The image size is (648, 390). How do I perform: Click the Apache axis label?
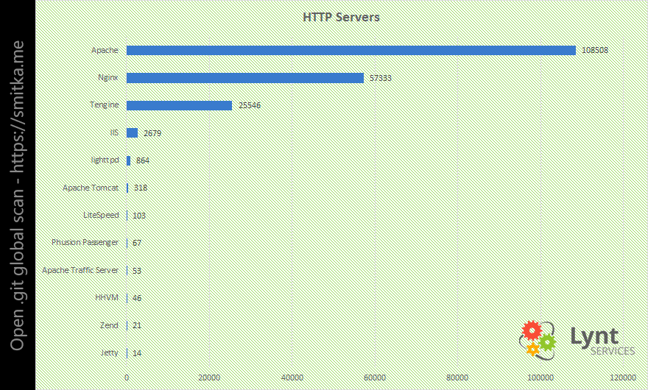click(x=105, y=50)
